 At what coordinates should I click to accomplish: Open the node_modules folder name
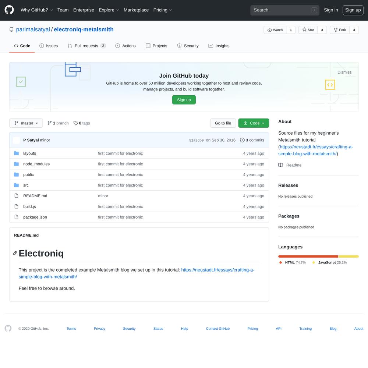(x=36, y=164)
